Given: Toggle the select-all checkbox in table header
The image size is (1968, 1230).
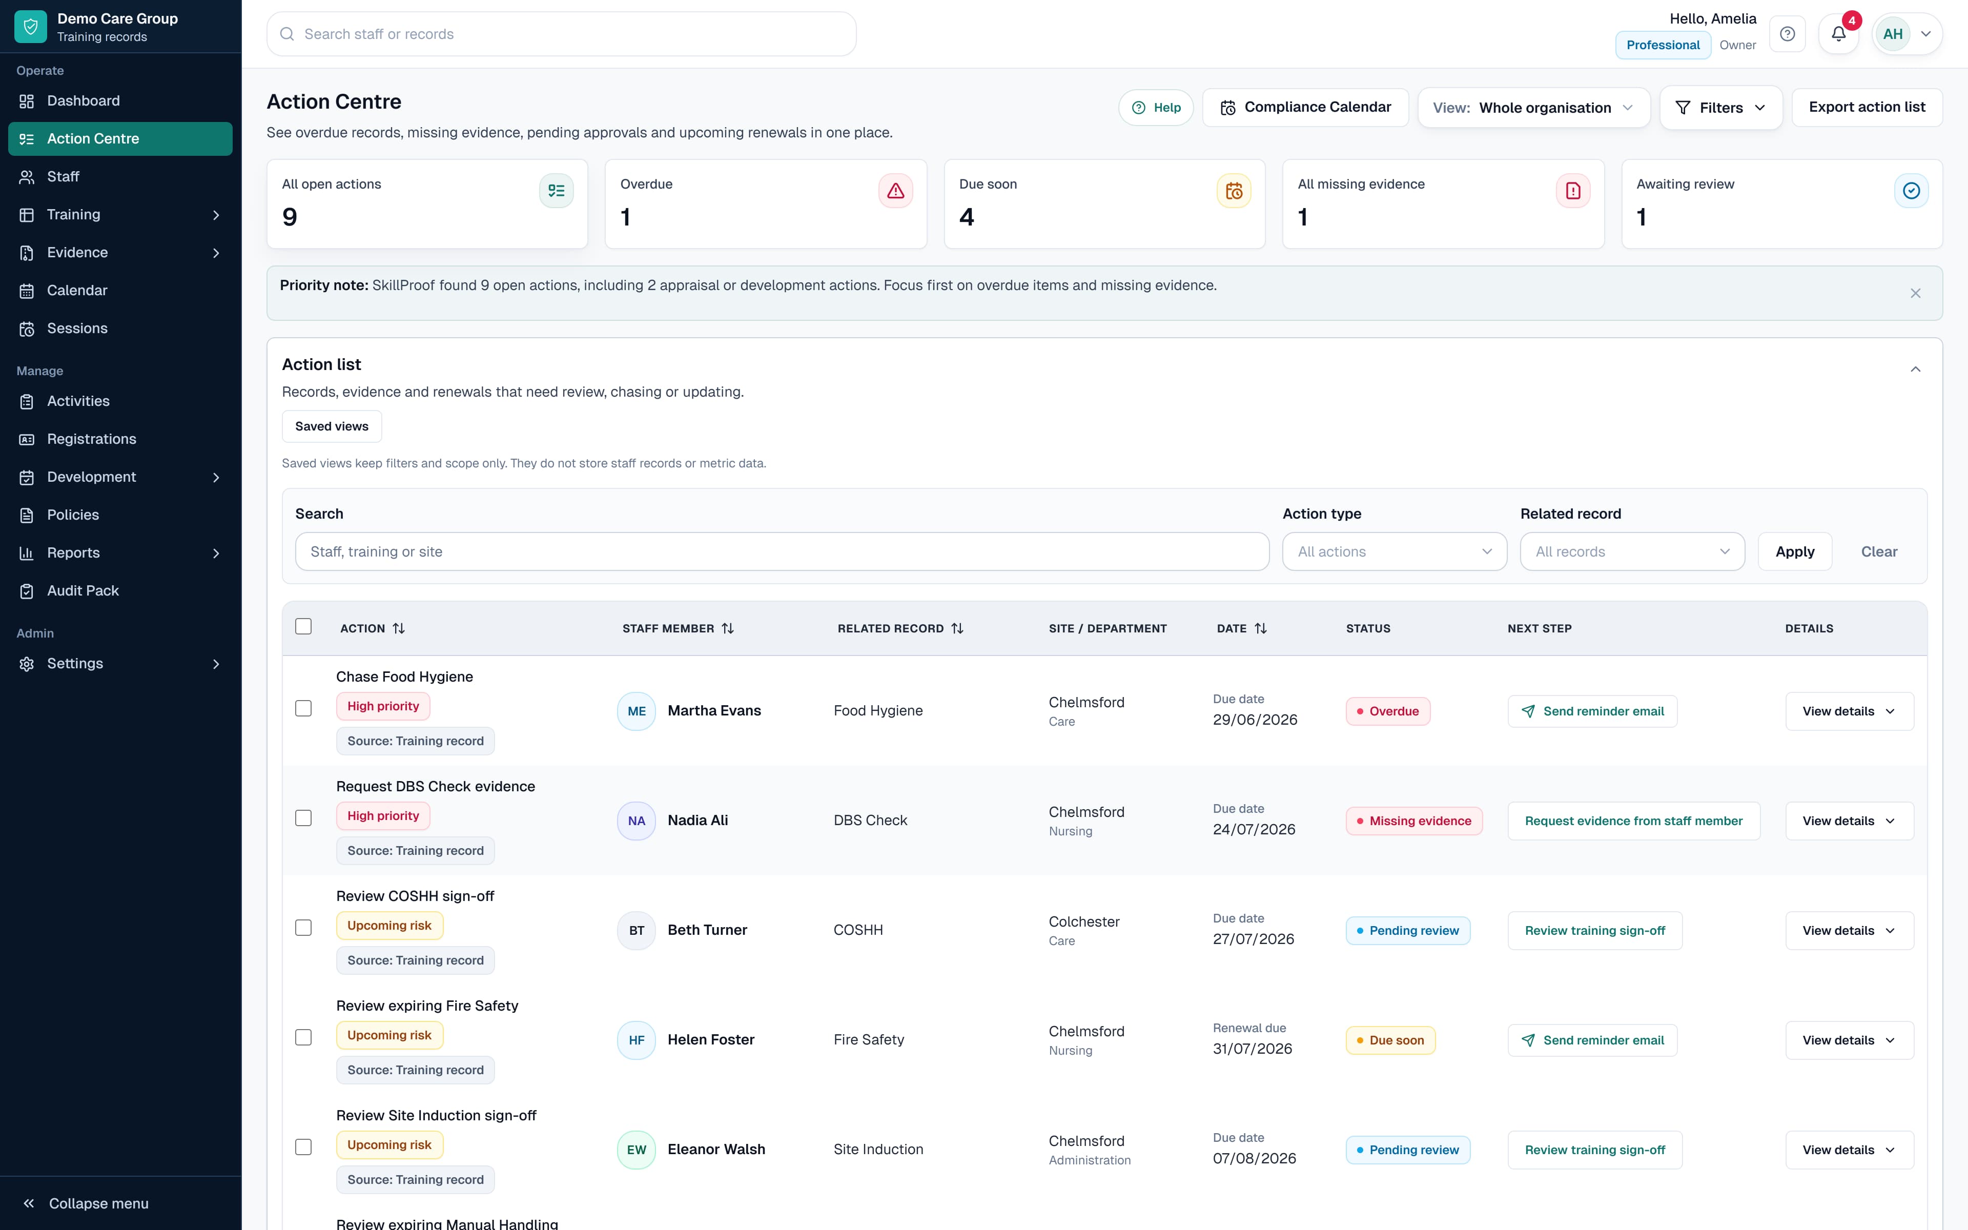Looking at the screenshot, I should click(303, 626).
